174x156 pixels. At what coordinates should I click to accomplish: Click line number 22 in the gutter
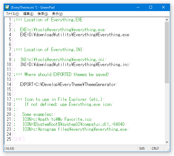click(9, 124)
